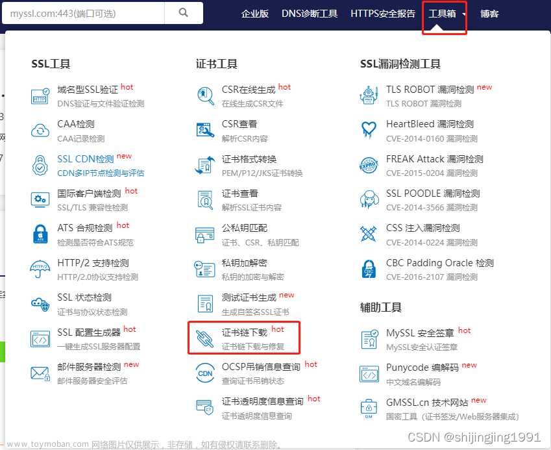Open the HeartBleed 漏洞检测 link
The width and height of the screenshot is (551, 450).
[x=430, y=124]
